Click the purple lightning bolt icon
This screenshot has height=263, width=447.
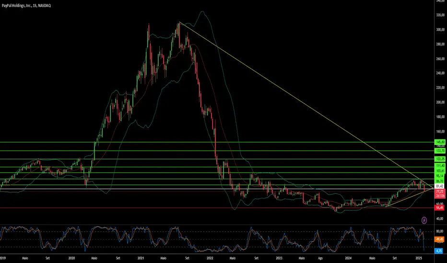click(x=424, y=220)
